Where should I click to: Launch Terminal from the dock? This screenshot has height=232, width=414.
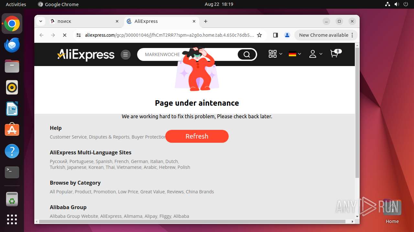12,172
